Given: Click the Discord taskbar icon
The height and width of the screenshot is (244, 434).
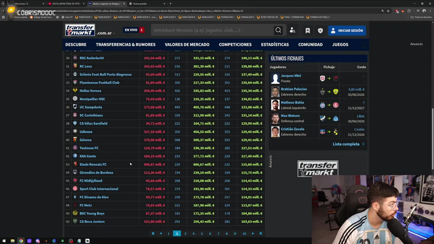Looking at the screenshot, I should [38, 241].
